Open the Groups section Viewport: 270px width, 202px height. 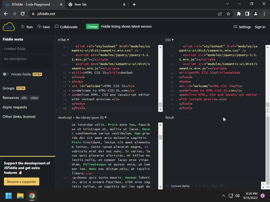pos(8,88)
